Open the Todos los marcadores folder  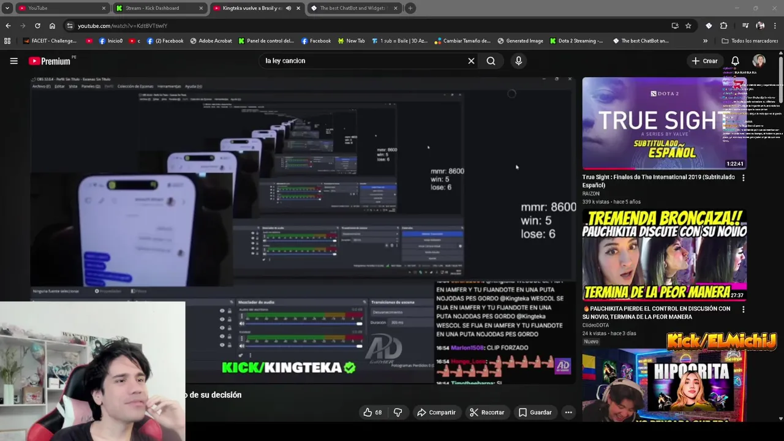750,41
